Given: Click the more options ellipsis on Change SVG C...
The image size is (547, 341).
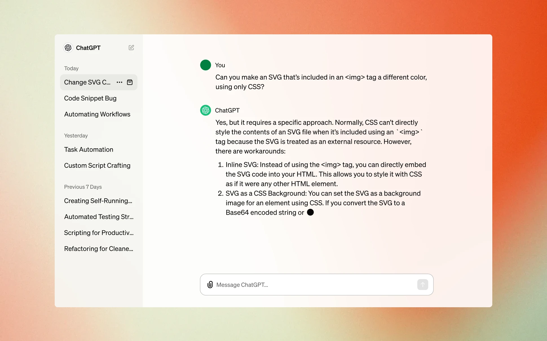Looking at the screenshot, I should [x=120, y=82].
